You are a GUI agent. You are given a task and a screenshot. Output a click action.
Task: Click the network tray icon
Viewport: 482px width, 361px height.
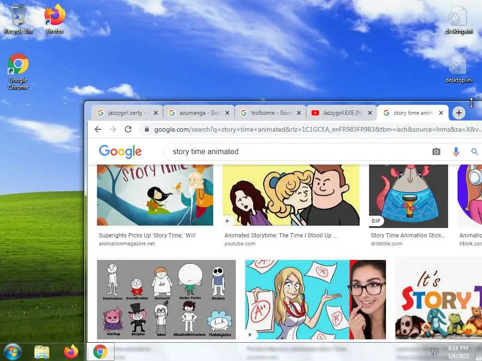pos(434,352)
